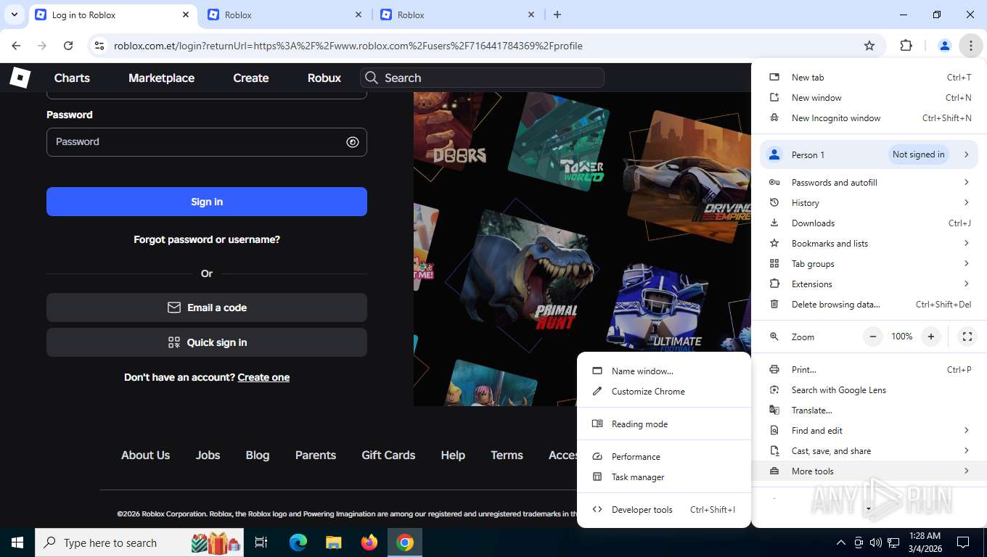Screen dimensions: 987x557
Task: Choose Customize Chrome in submenu
Action: tap(664, 392)
